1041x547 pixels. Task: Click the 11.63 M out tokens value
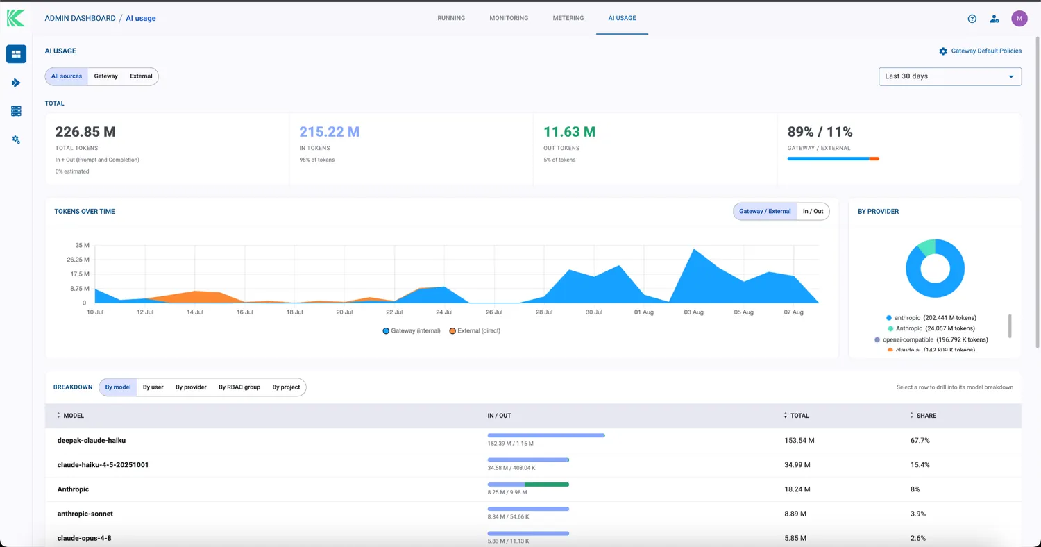pyautogui.click(x=570, y=132)
